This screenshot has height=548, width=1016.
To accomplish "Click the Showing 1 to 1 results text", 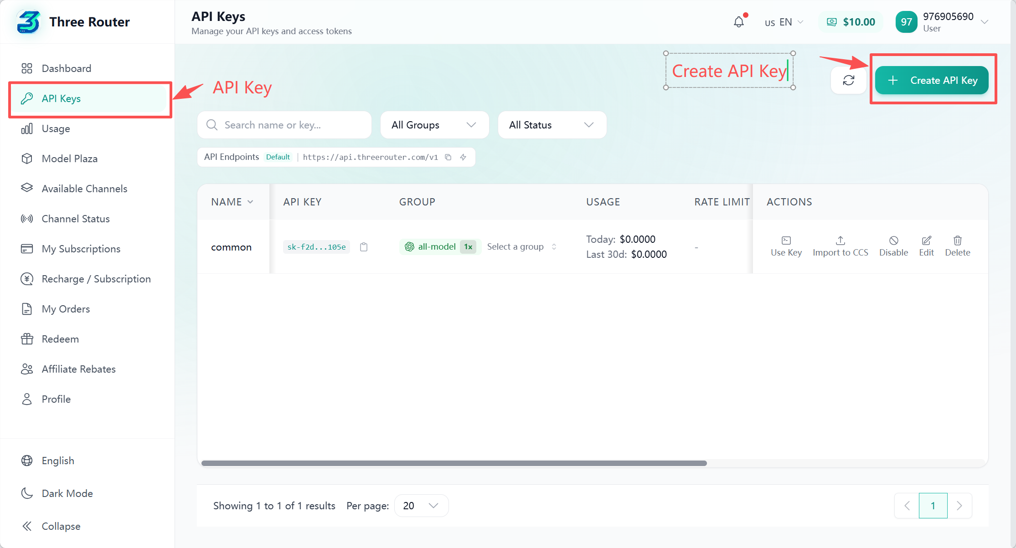I will (x=274, y=506).
